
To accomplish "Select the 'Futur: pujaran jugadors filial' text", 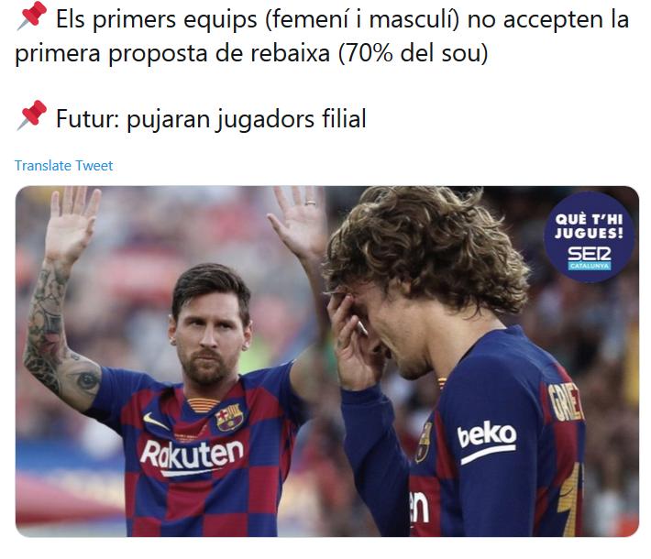I will pyautogui.click(x=211, y=119).
